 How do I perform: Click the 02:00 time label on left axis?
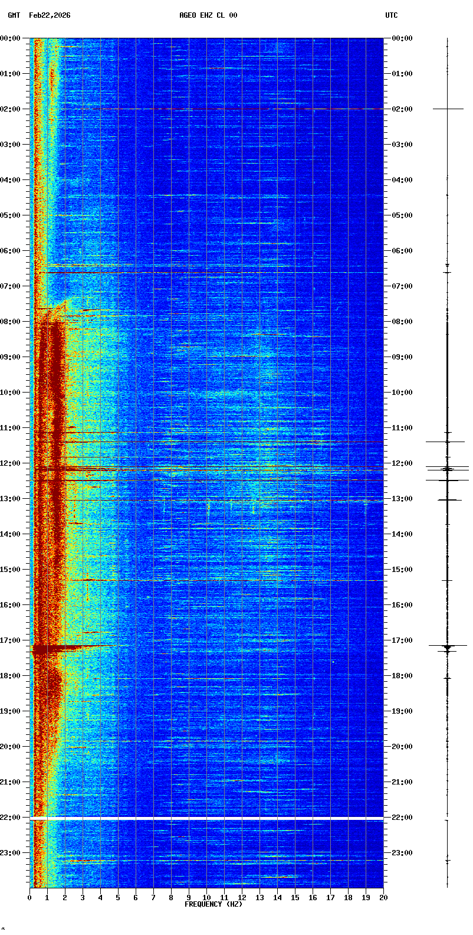click(11, 109)
